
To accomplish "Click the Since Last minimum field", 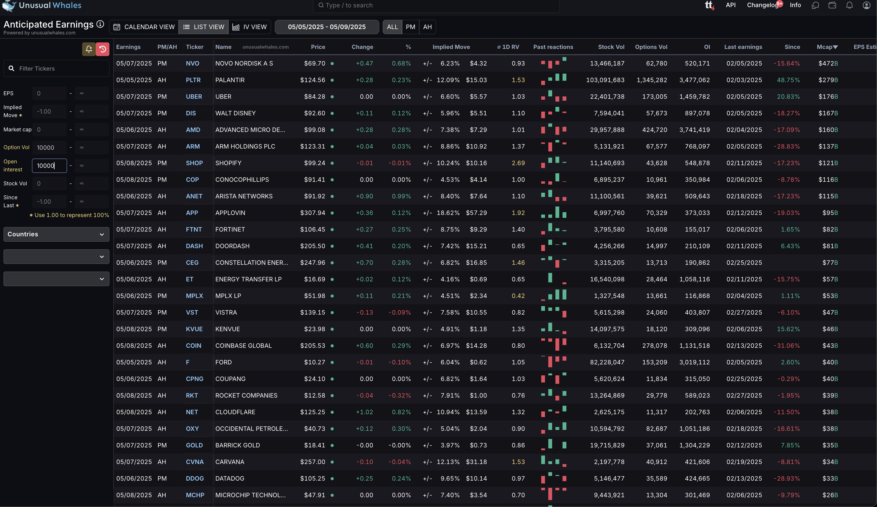I will (x=50, y=202).
